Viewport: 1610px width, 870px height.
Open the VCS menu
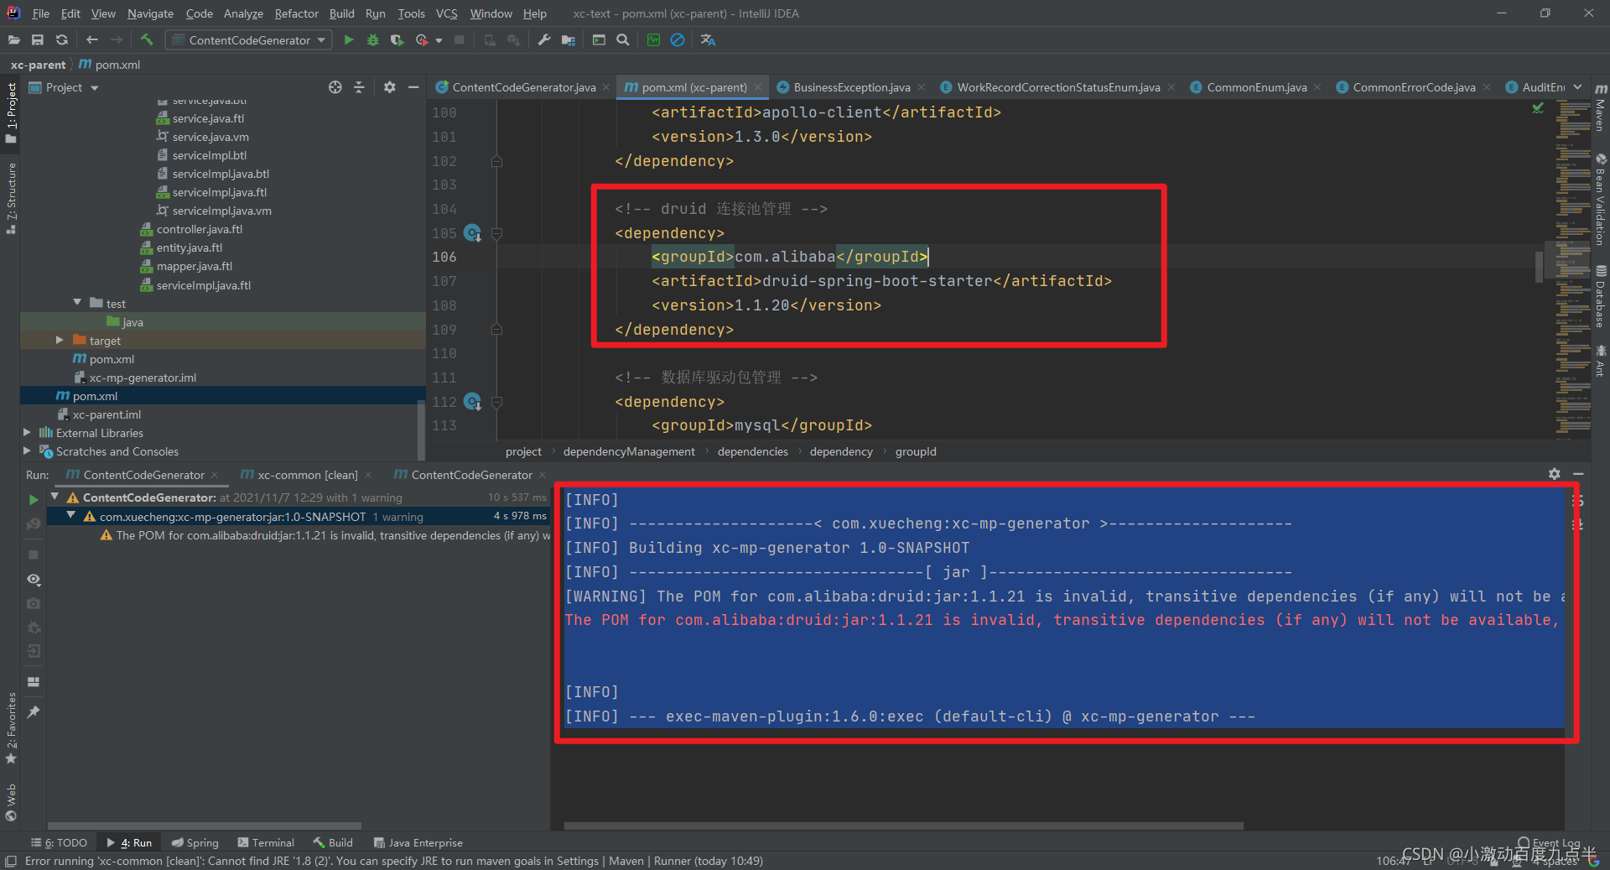(446, 13)
